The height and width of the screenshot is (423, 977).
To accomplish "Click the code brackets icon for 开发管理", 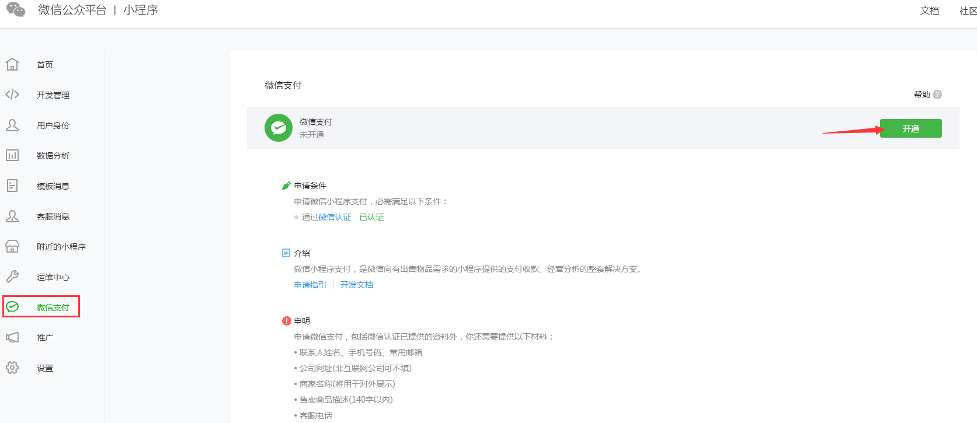I will coord(12,95).
